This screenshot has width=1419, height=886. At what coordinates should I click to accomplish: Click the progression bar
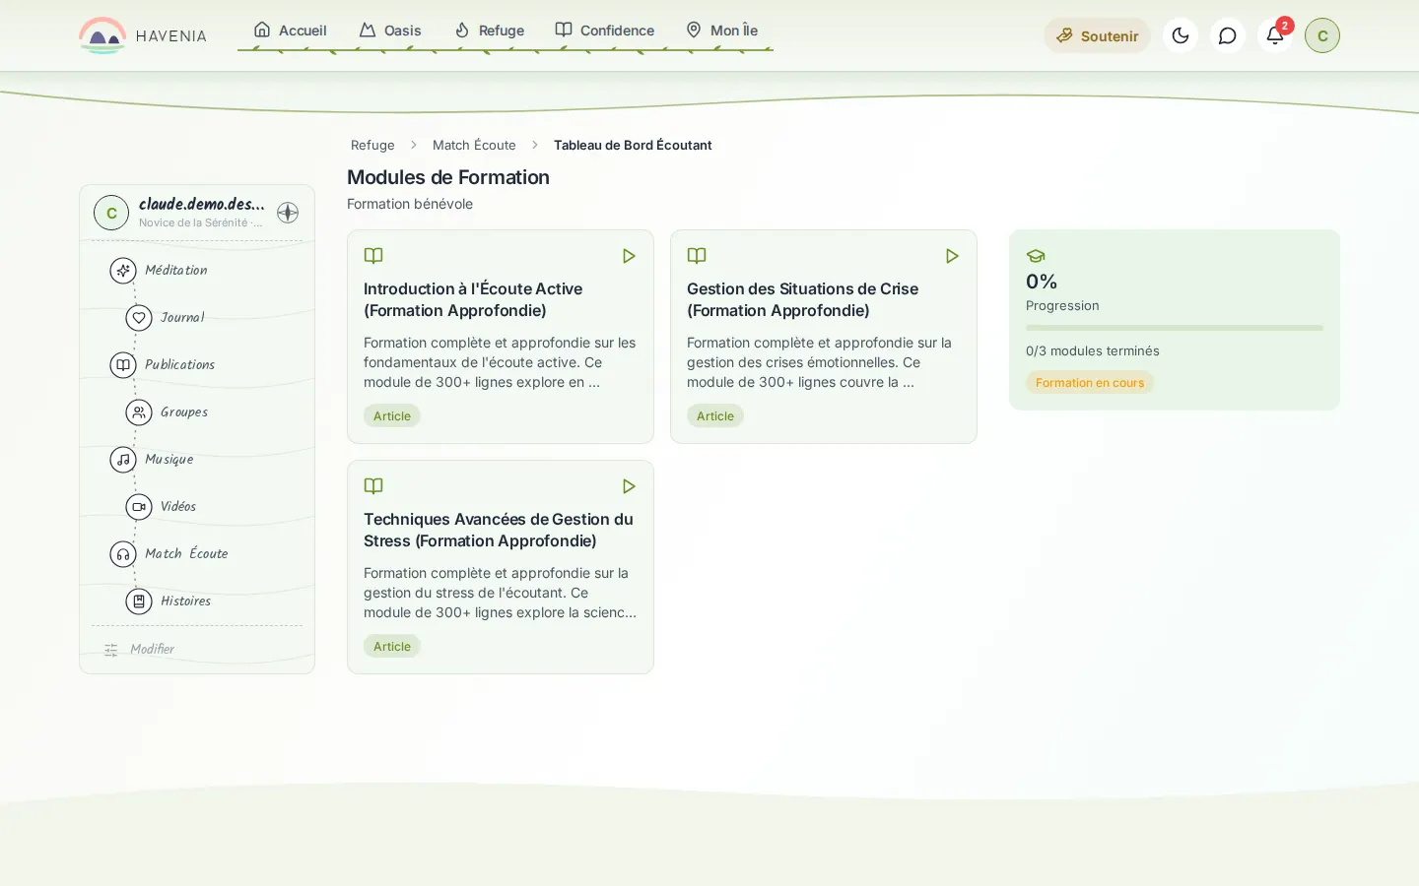(1175, 328)
